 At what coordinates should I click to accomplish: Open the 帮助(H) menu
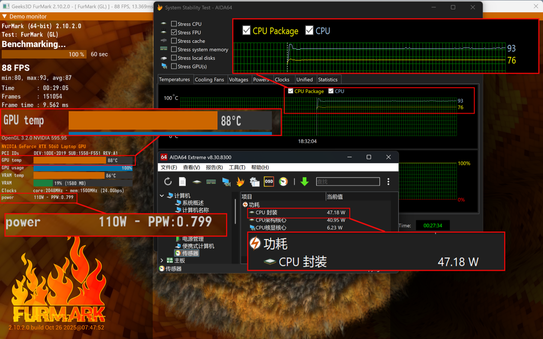coord(260,167)
